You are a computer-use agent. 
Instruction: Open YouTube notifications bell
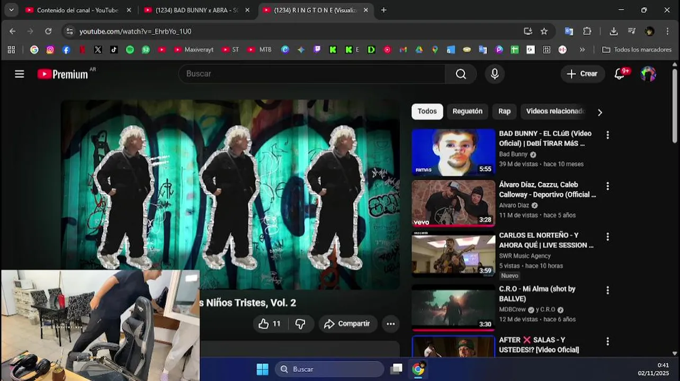(620, 74)
